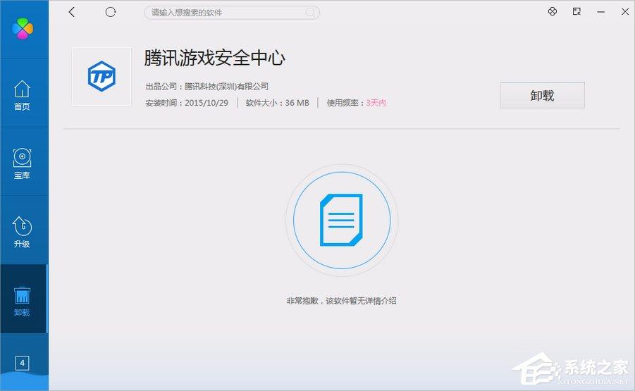This screenshot has height=391, width=635.
Task: Click the blue document icon in circle
Action: pos(342,221)
